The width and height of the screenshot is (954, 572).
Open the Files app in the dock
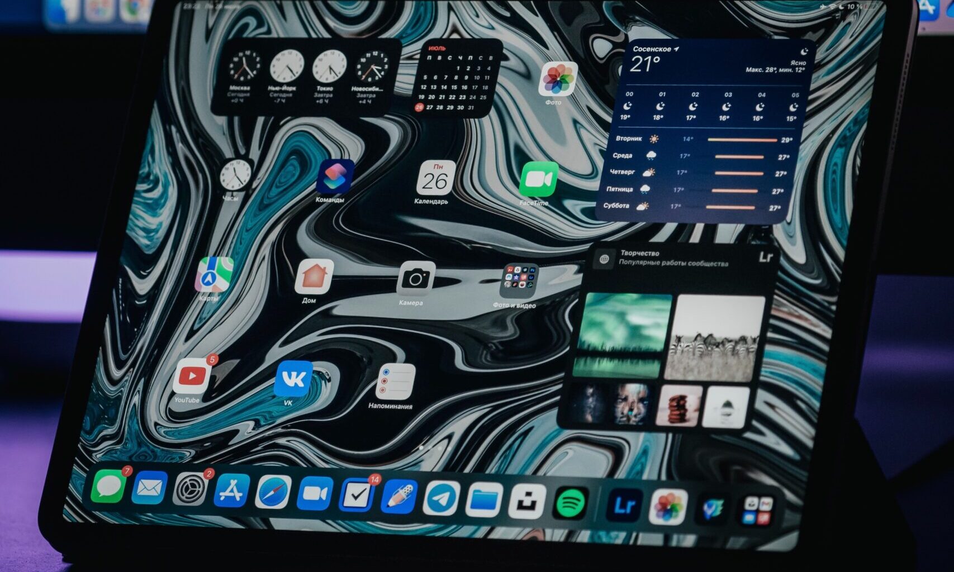tap(484, 499)
